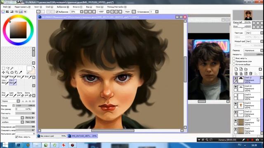Open the Фильтр menu
The image size is (264, 148).
click(x=78, y=7)
